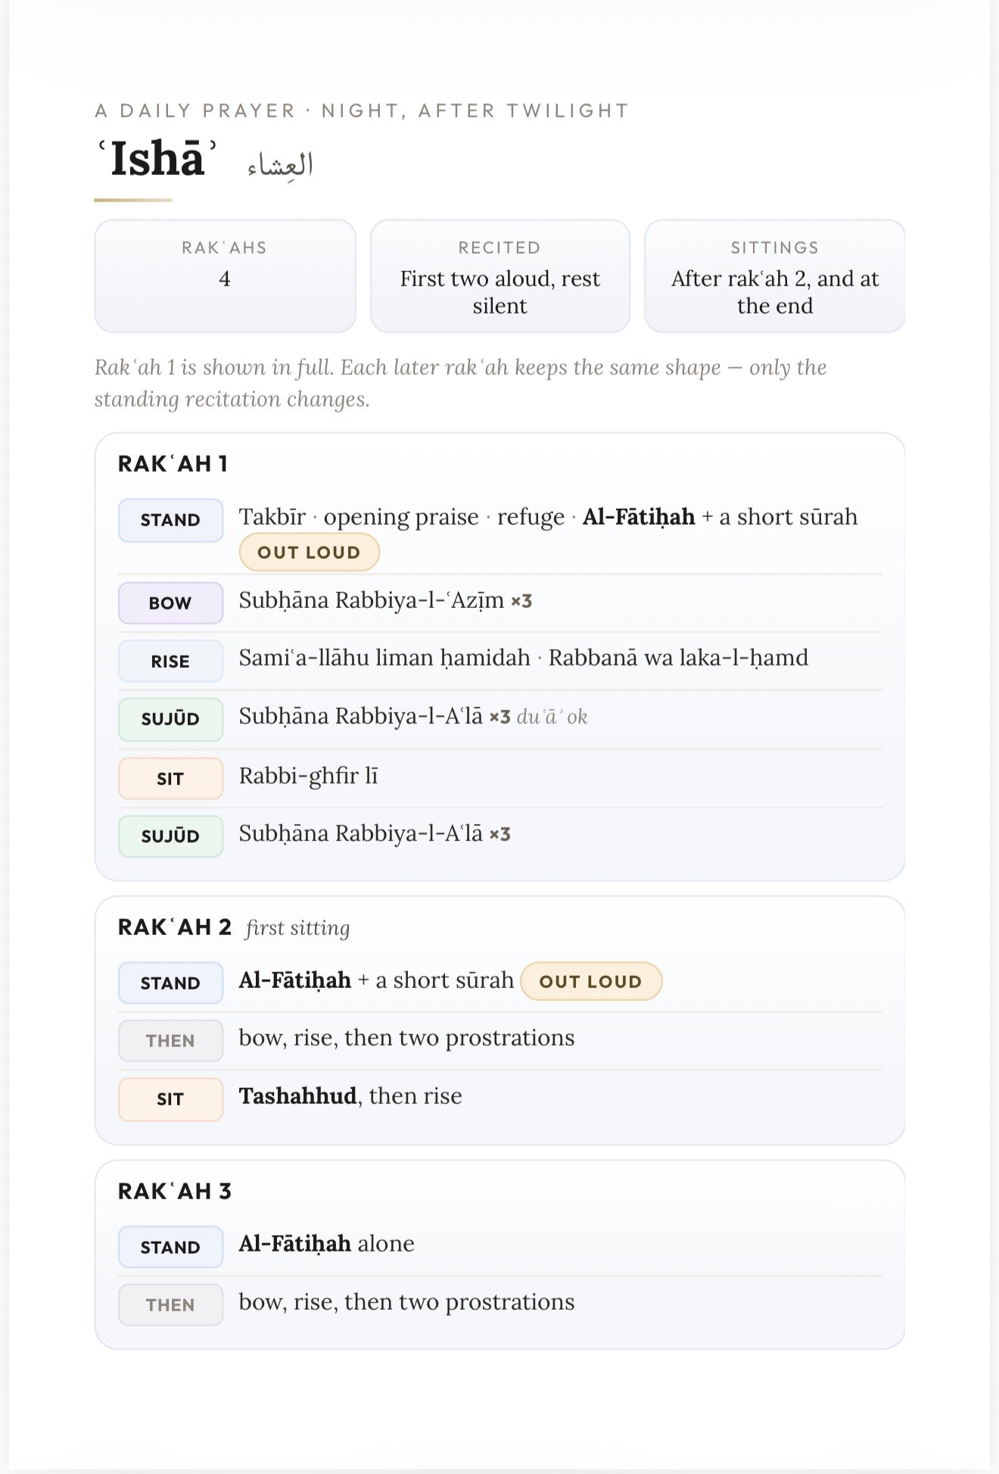This screenshot has width=999, height=1474.
Task: Click the RAK'AH 3 heading
Action: pyautogui.click(x=175, y=1191)
